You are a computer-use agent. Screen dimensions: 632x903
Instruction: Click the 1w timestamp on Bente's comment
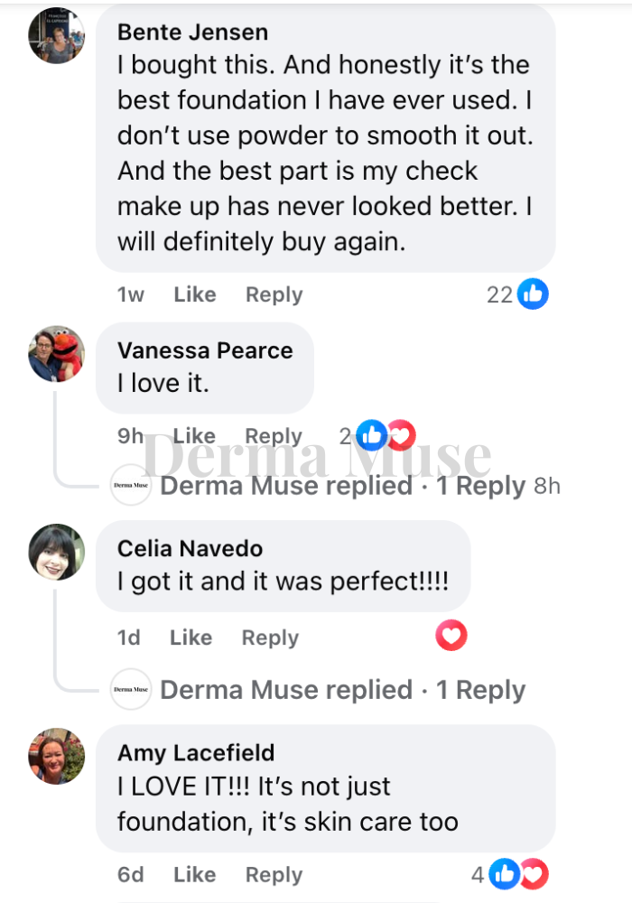[x=130, y=294]
